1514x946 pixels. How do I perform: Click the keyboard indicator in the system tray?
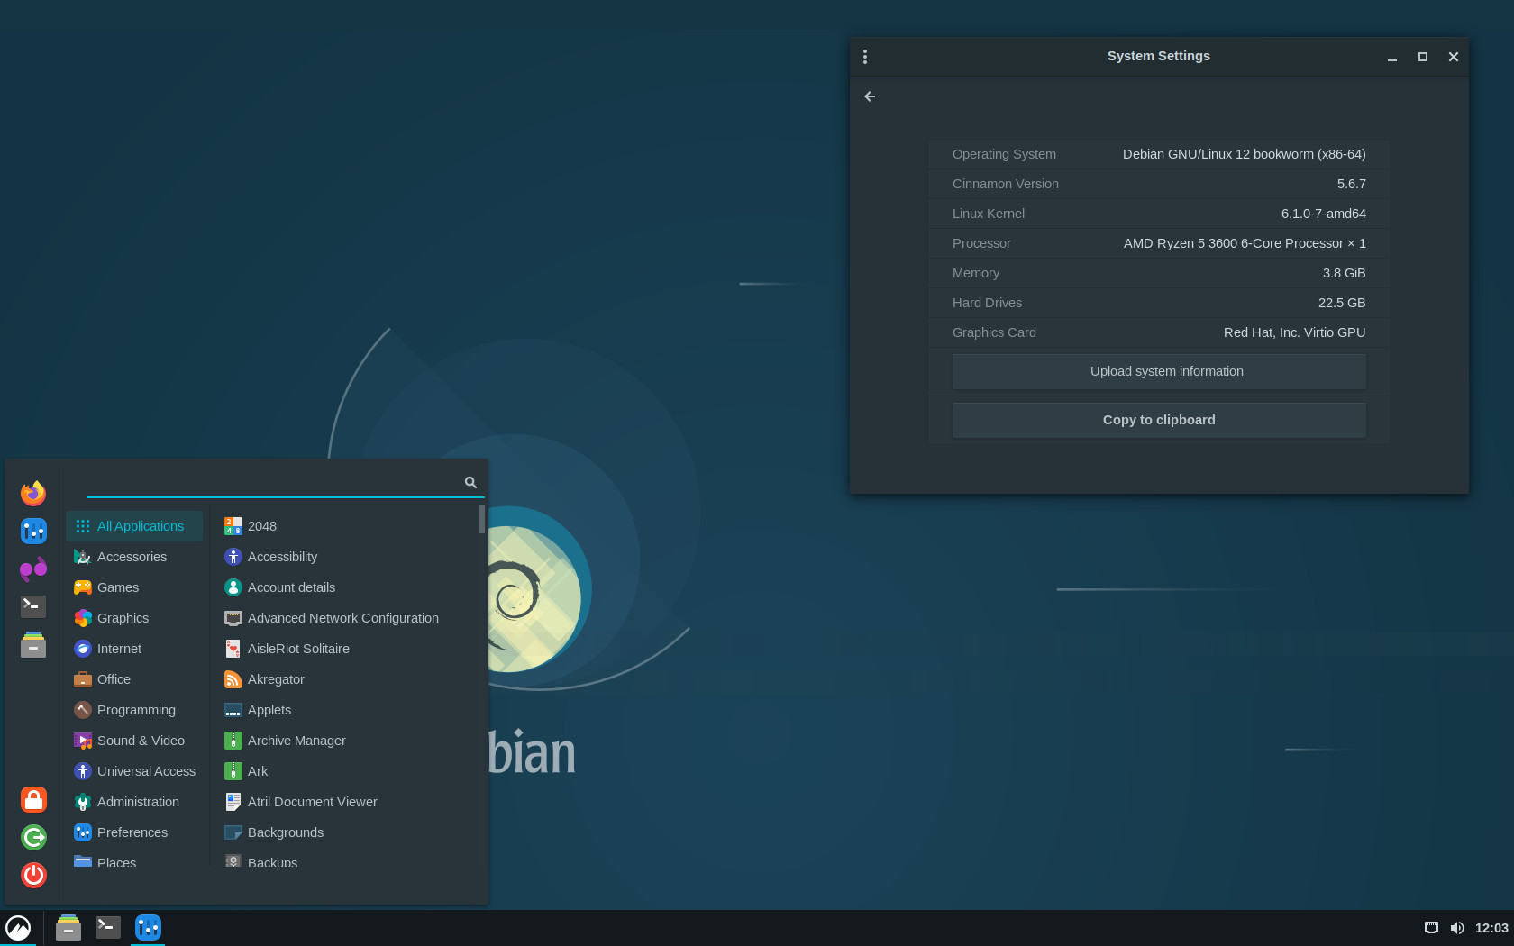coord(1431,927)
